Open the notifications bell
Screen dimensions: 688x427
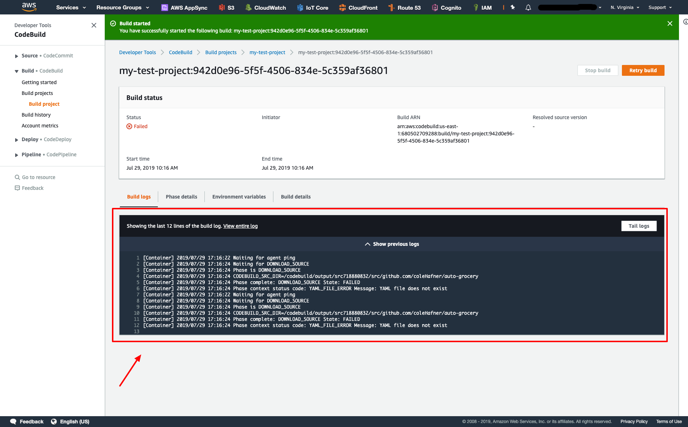(x=528, y=7)
